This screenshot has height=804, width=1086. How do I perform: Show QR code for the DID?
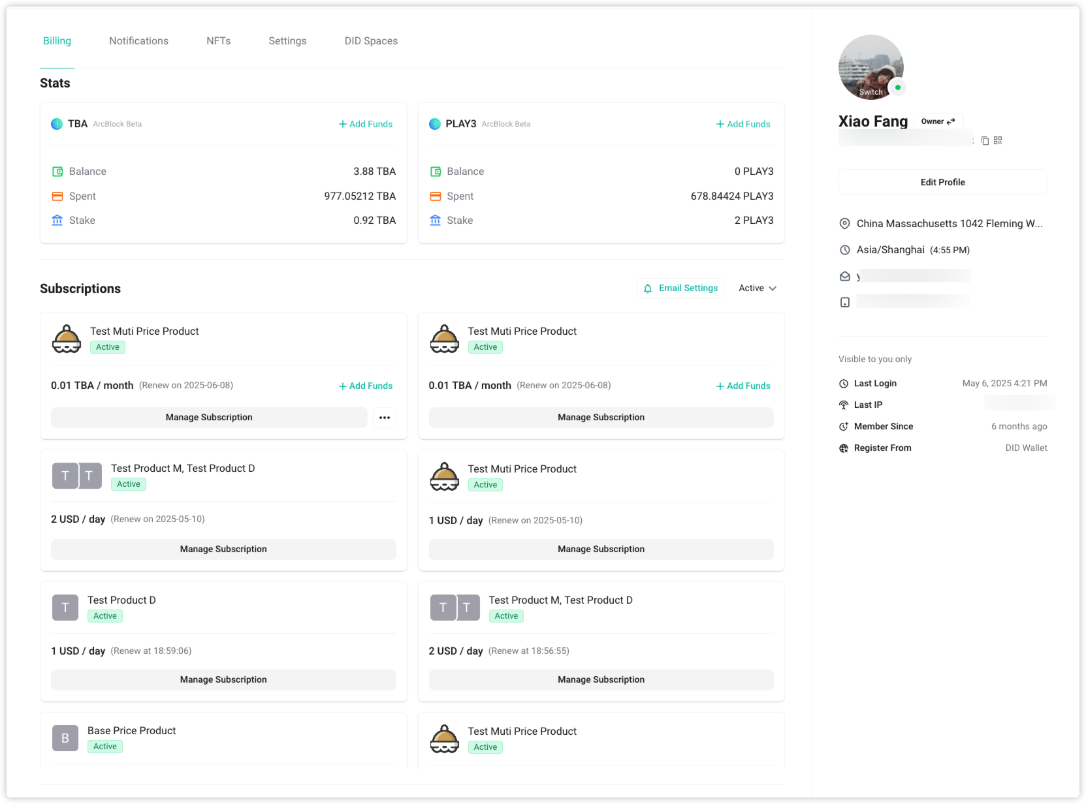pyautogui.click(x=998, y=140)
